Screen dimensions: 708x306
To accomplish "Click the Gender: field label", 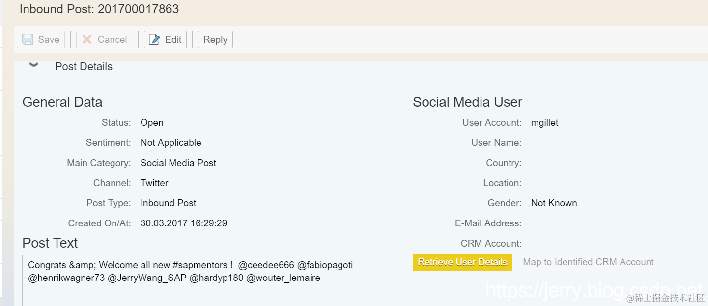I will click(x=505, y=203).
